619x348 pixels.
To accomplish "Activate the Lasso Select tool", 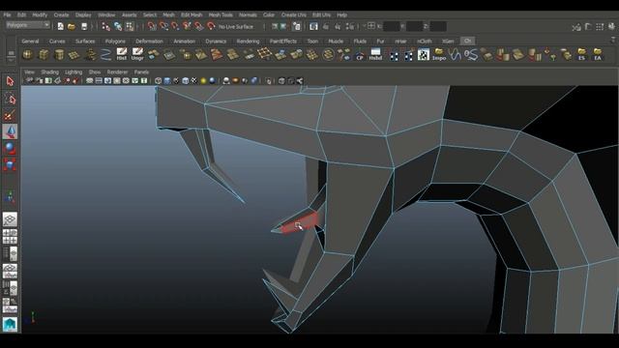I will [10, 99].
